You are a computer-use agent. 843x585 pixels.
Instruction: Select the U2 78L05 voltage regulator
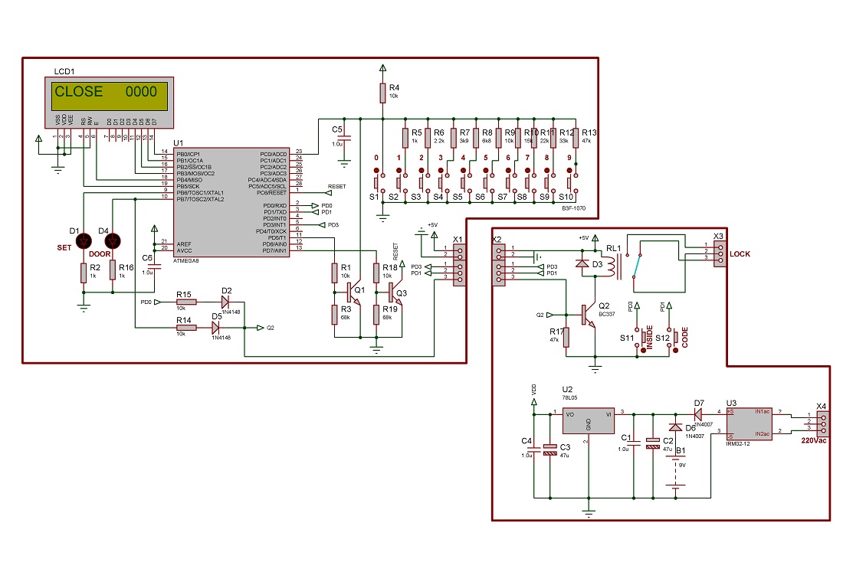(589, 421)
